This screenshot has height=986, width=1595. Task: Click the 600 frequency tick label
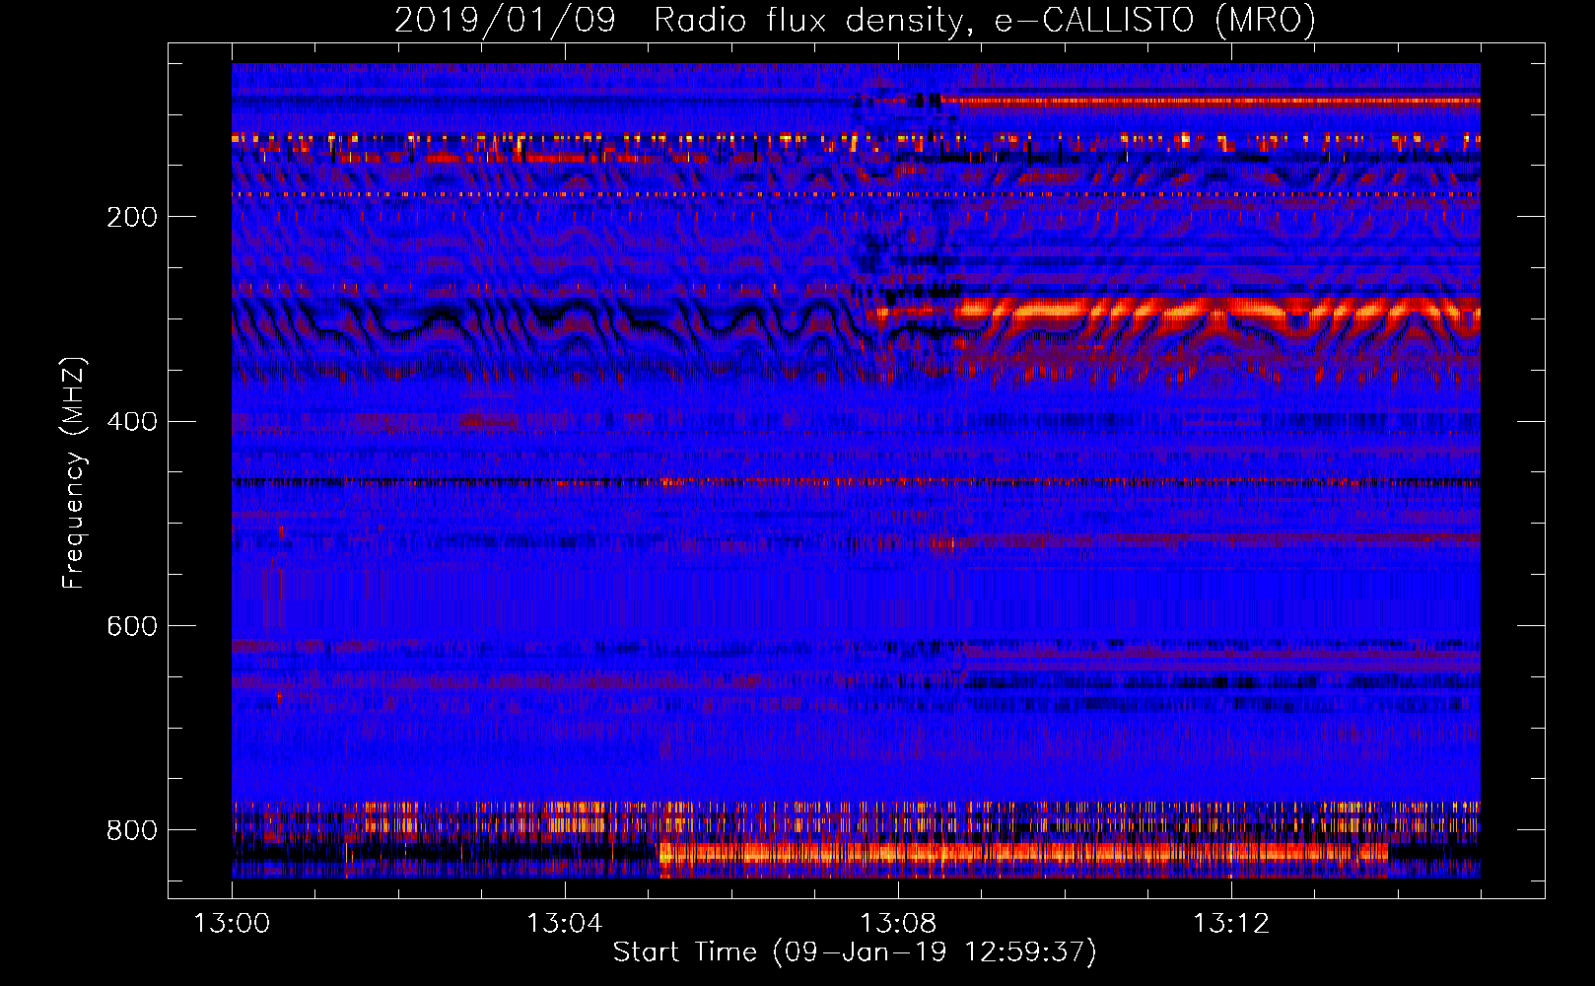coord(132,626)
